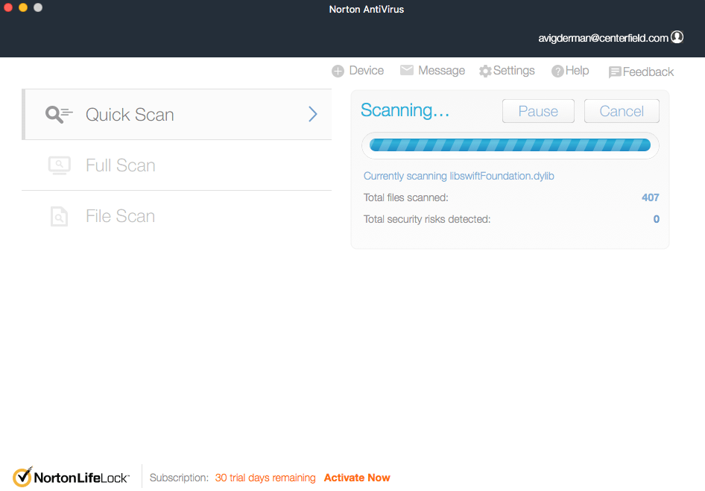Open Settings using the gear icon
This screenshot has width=705, height=491.
click(487, 70)
